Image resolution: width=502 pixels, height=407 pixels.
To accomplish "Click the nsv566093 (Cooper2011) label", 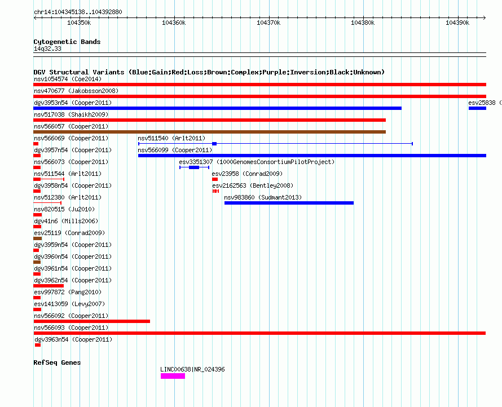I will click(71, 328).
